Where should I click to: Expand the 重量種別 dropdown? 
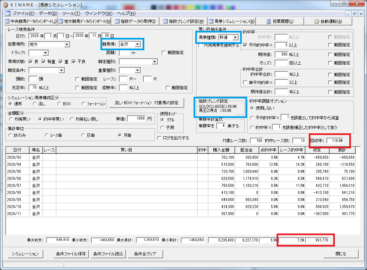138,70
